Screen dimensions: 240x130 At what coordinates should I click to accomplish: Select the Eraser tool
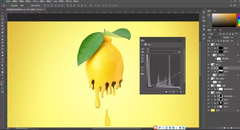click(x=2, y=46)
